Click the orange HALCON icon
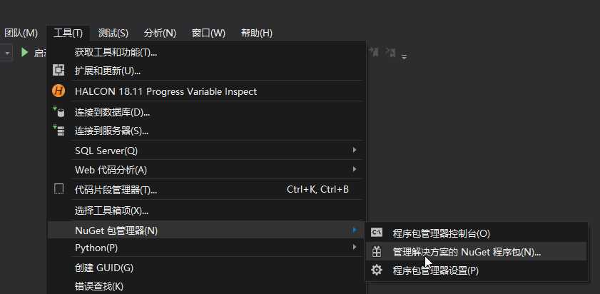 59,91
